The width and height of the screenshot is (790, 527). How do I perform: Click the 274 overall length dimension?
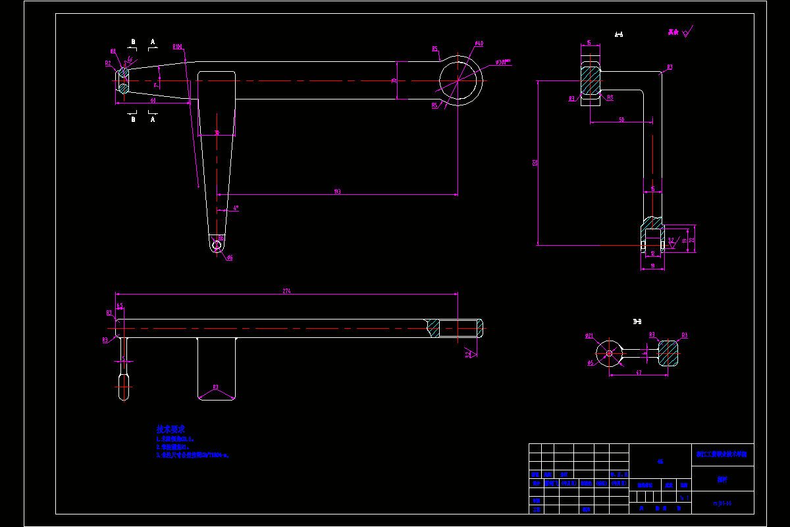tap(286, 291)
